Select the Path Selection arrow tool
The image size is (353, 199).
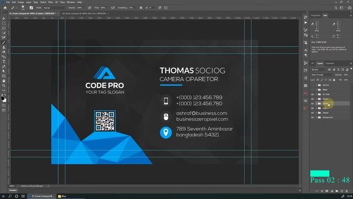pos(4,71)
